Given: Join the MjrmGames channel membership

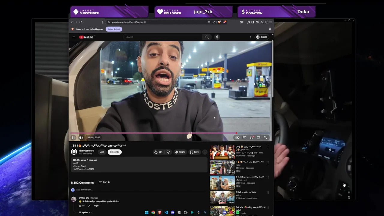Looking at the screenshot, I should pos(102,152).
